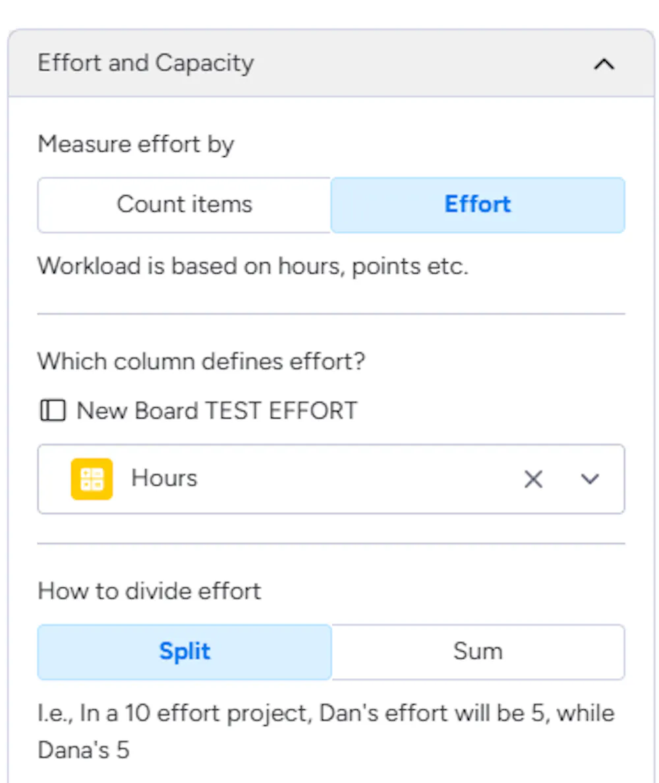Select the Effort measurement option
This screenshot has height=783, width=659.
point(478,204)
